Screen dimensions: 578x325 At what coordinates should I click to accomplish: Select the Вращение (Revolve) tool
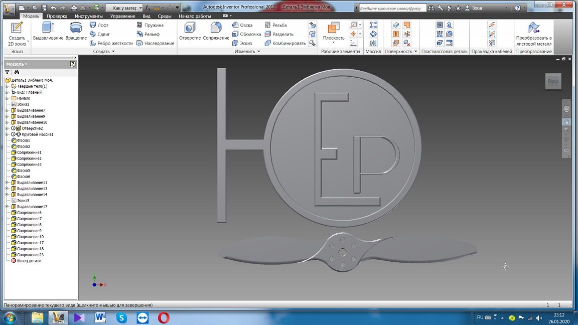tap(76, 31)
